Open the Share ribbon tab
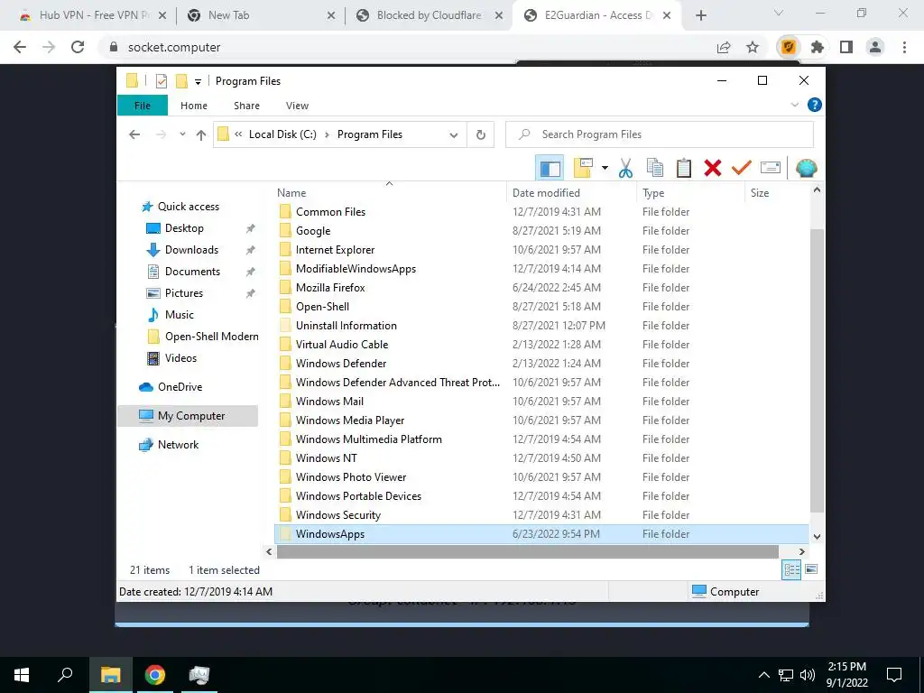This screenshot has width=924, height=693. pos(246,106)
